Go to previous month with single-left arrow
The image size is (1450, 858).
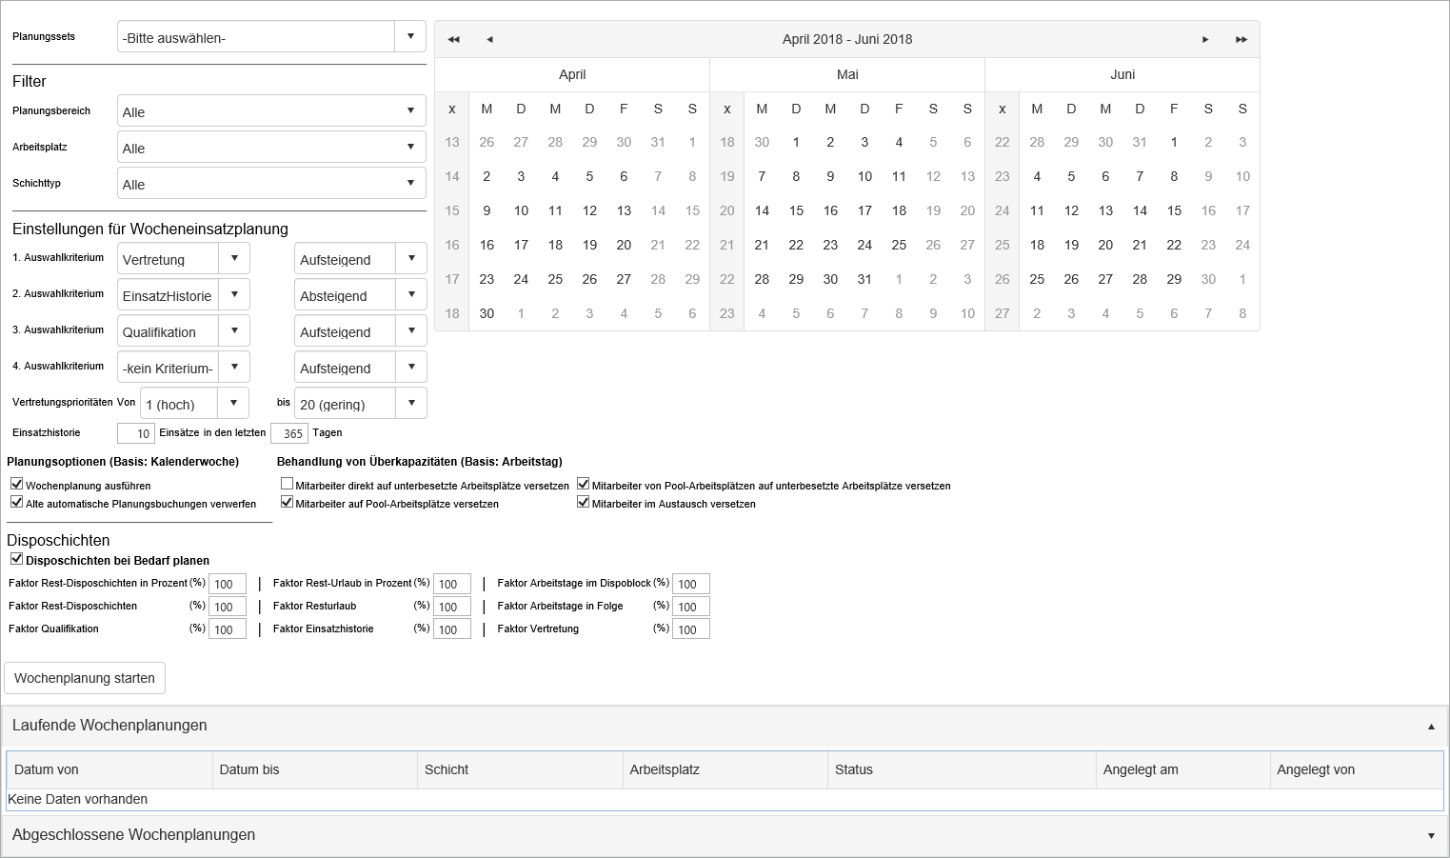click(x=489, y=39)
